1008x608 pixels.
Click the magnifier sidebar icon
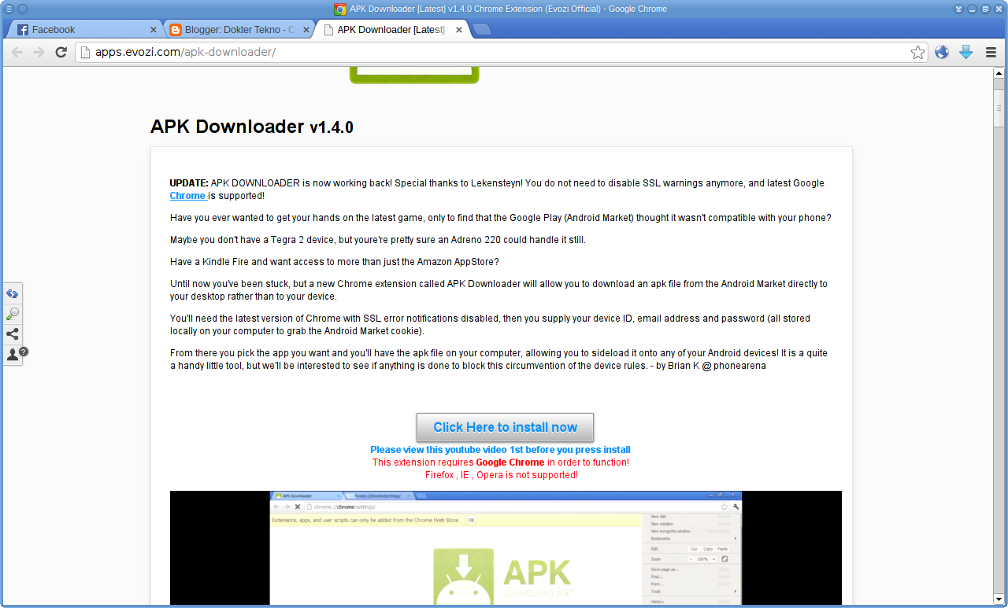pyautogui.click(x=13, y=314)
